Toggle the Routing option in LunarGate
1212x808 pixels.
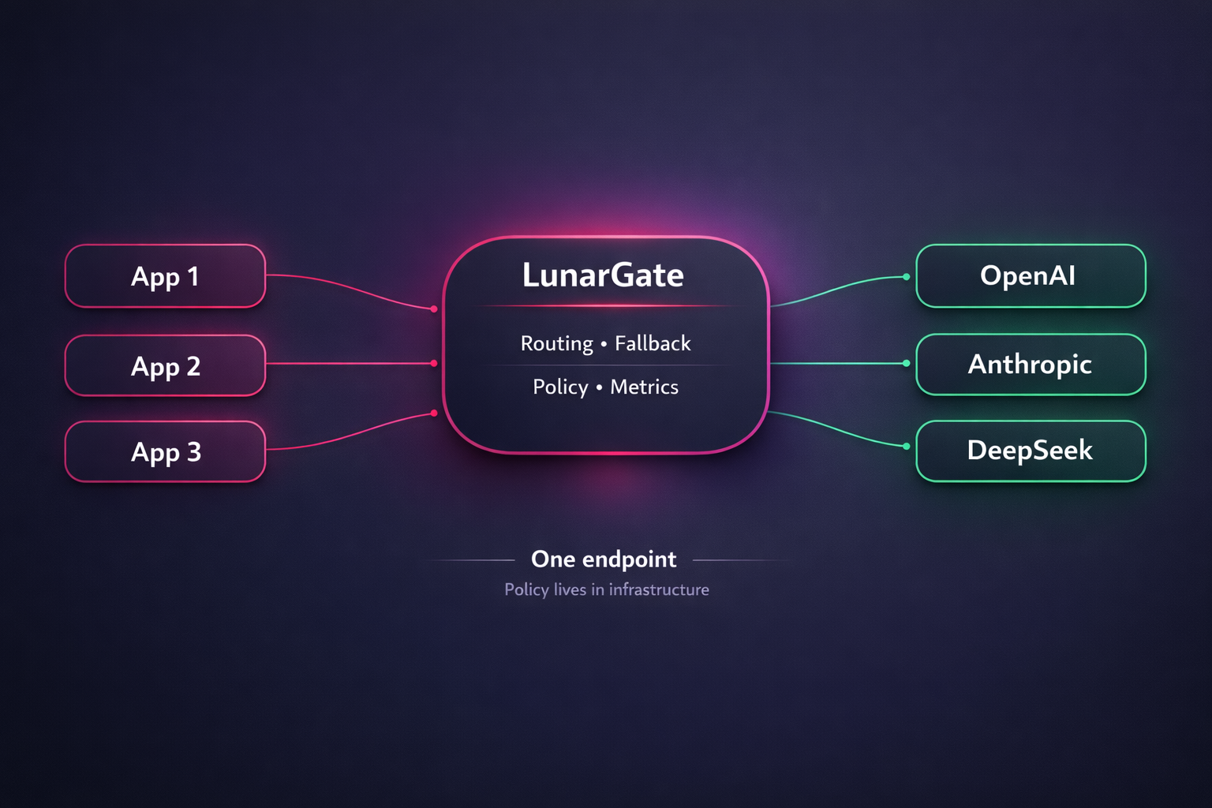click(x=556, y=343)
